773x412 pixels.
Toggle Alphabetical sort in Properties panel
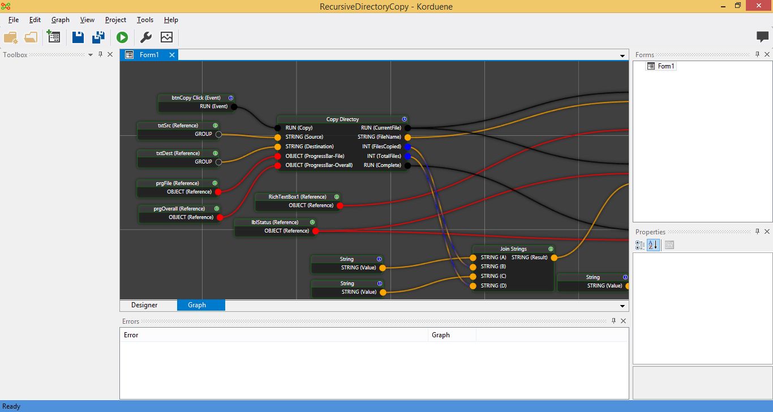pos(653,245)
